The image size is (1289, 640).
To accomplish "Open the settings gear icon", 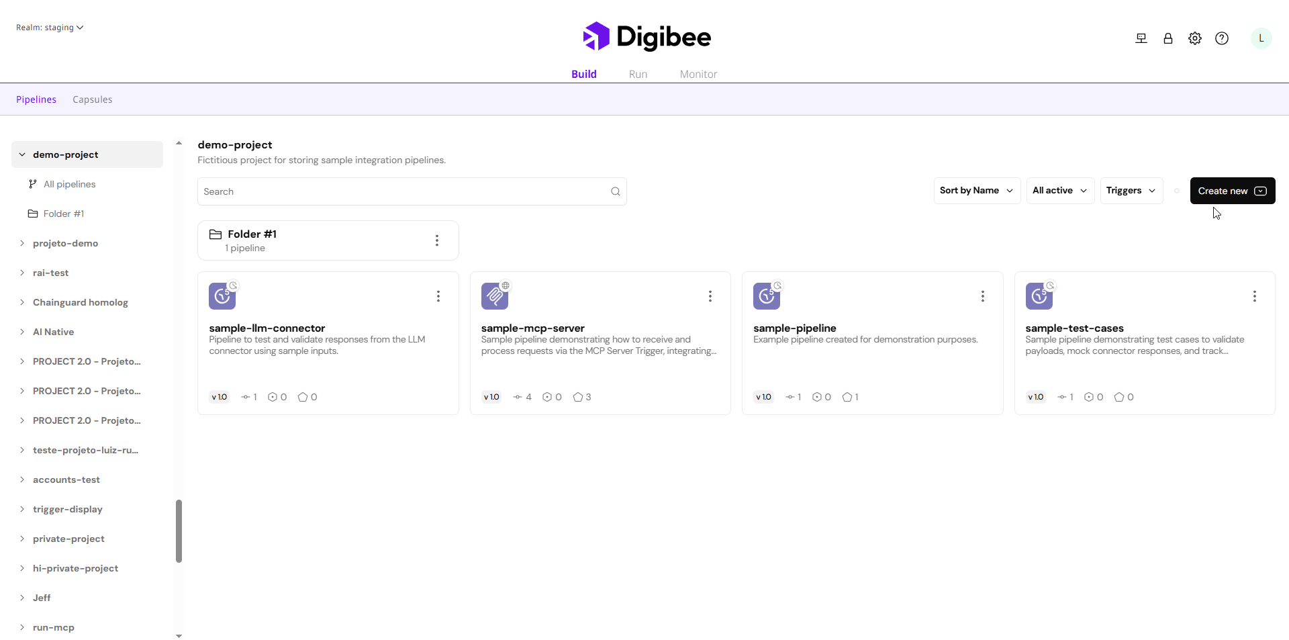I will (1195, 38).
